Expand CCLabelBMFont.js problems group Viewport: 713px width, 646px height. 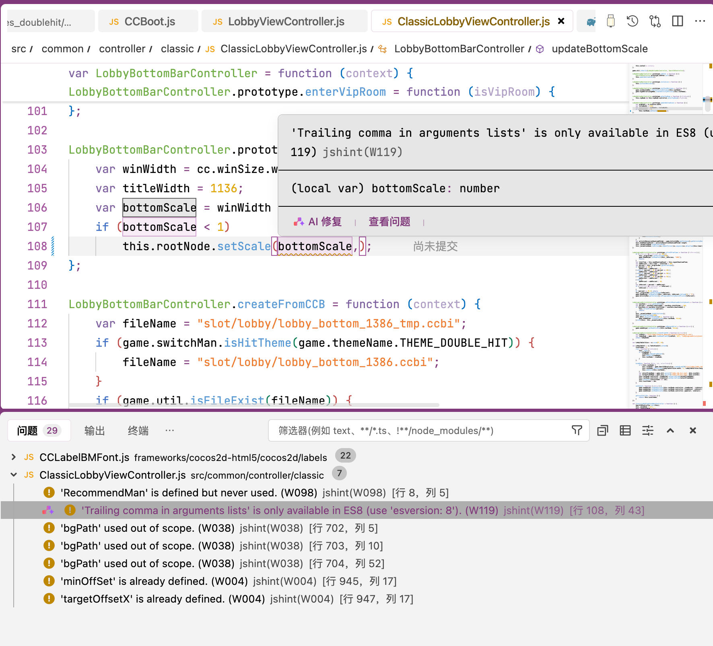click(14, 457)
